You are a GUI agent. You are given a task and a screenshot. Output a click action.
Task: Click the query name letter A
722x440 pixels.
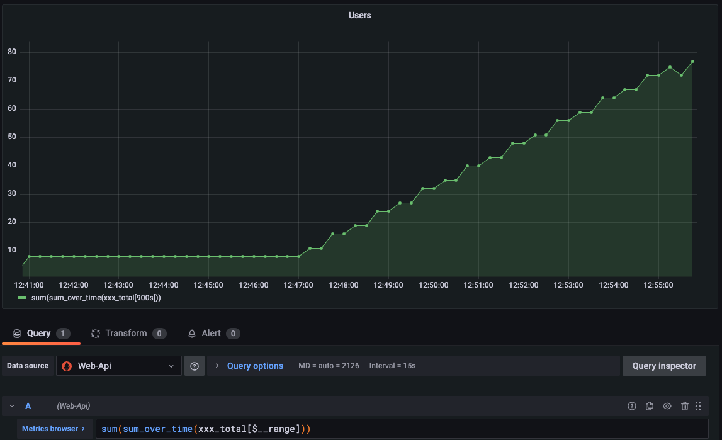(28, 406)
